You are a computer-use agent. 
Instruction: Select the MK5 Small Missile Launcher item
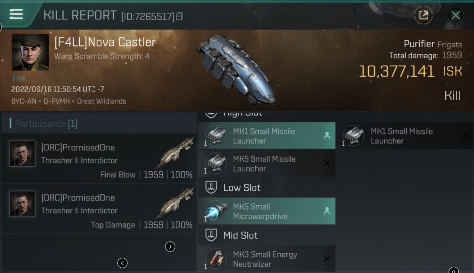coord(267,163)
